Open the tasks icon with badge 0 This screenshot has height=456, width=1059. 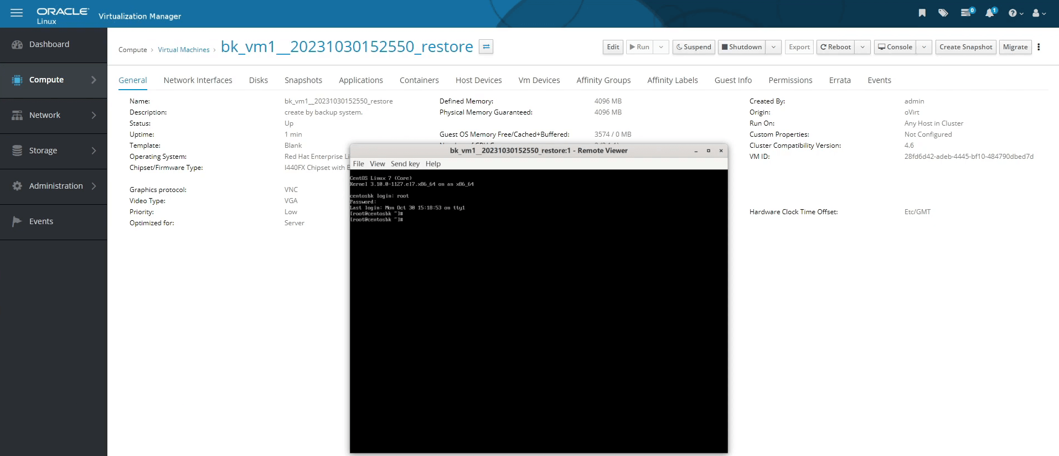pos(967,12)
